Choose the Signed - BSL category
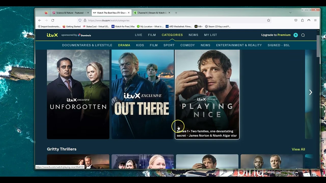326x183 pixels. (279, 45)
